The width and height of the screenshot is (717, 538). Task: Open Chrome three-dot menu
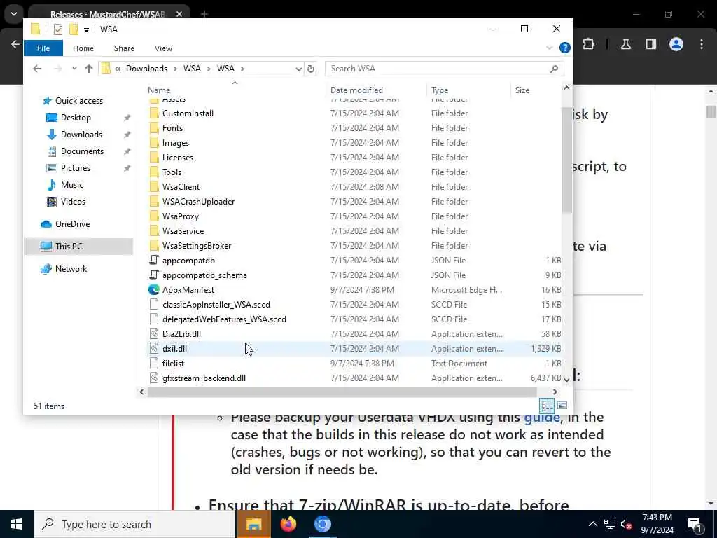702,44
